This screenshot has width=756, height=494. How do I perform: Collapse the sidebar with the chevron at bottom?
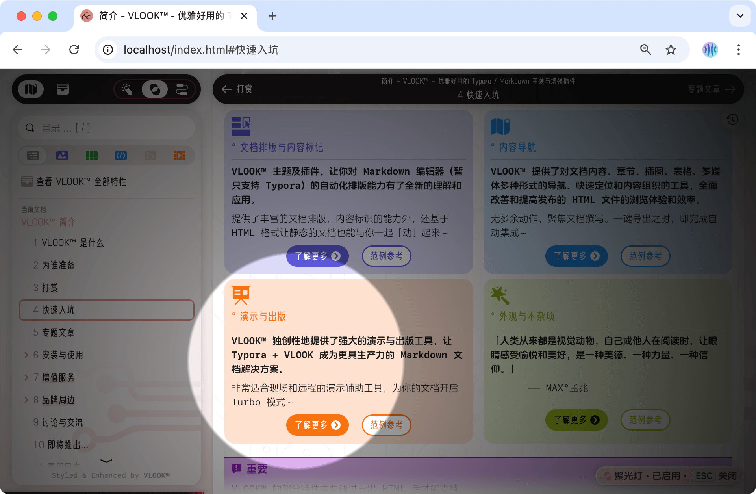106,462
